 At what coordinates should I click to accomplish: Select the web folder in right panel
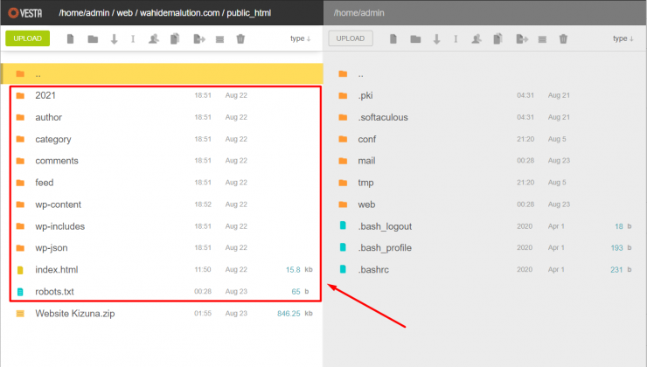coord(485,204)
